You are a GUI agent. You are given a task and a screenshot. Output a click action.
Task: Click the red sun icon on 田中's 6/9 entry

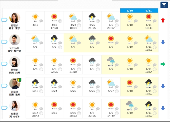click(x=110, y=39)
